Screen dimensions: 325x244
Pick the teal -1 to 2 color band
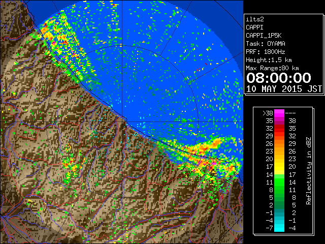279,212
